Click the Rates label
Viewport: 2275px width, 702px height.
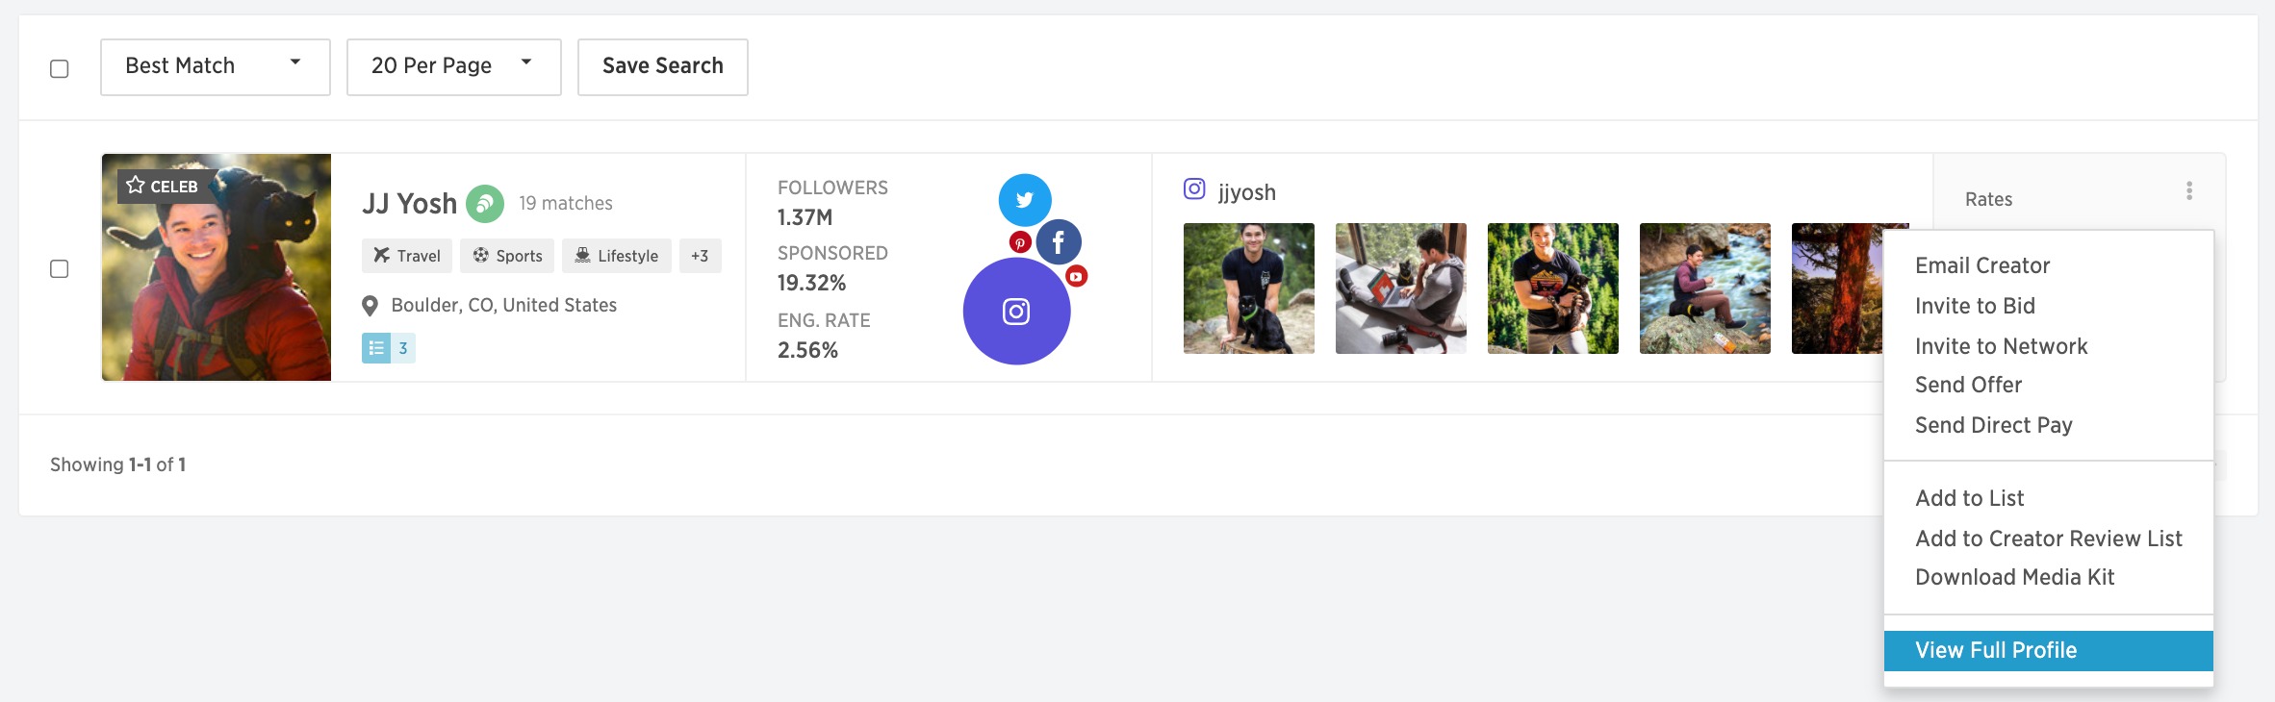pyautogui.click(x=1988, y=199)
